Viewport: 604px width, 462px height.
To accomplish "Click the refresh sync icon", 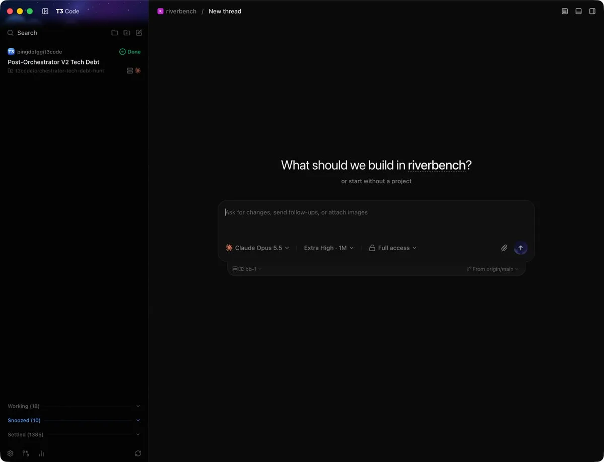I will click(138, 453).
